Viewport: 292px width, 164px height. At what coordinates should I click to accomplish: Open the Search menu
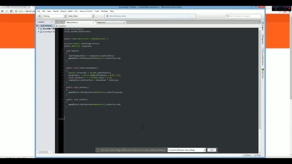point(56,11)
